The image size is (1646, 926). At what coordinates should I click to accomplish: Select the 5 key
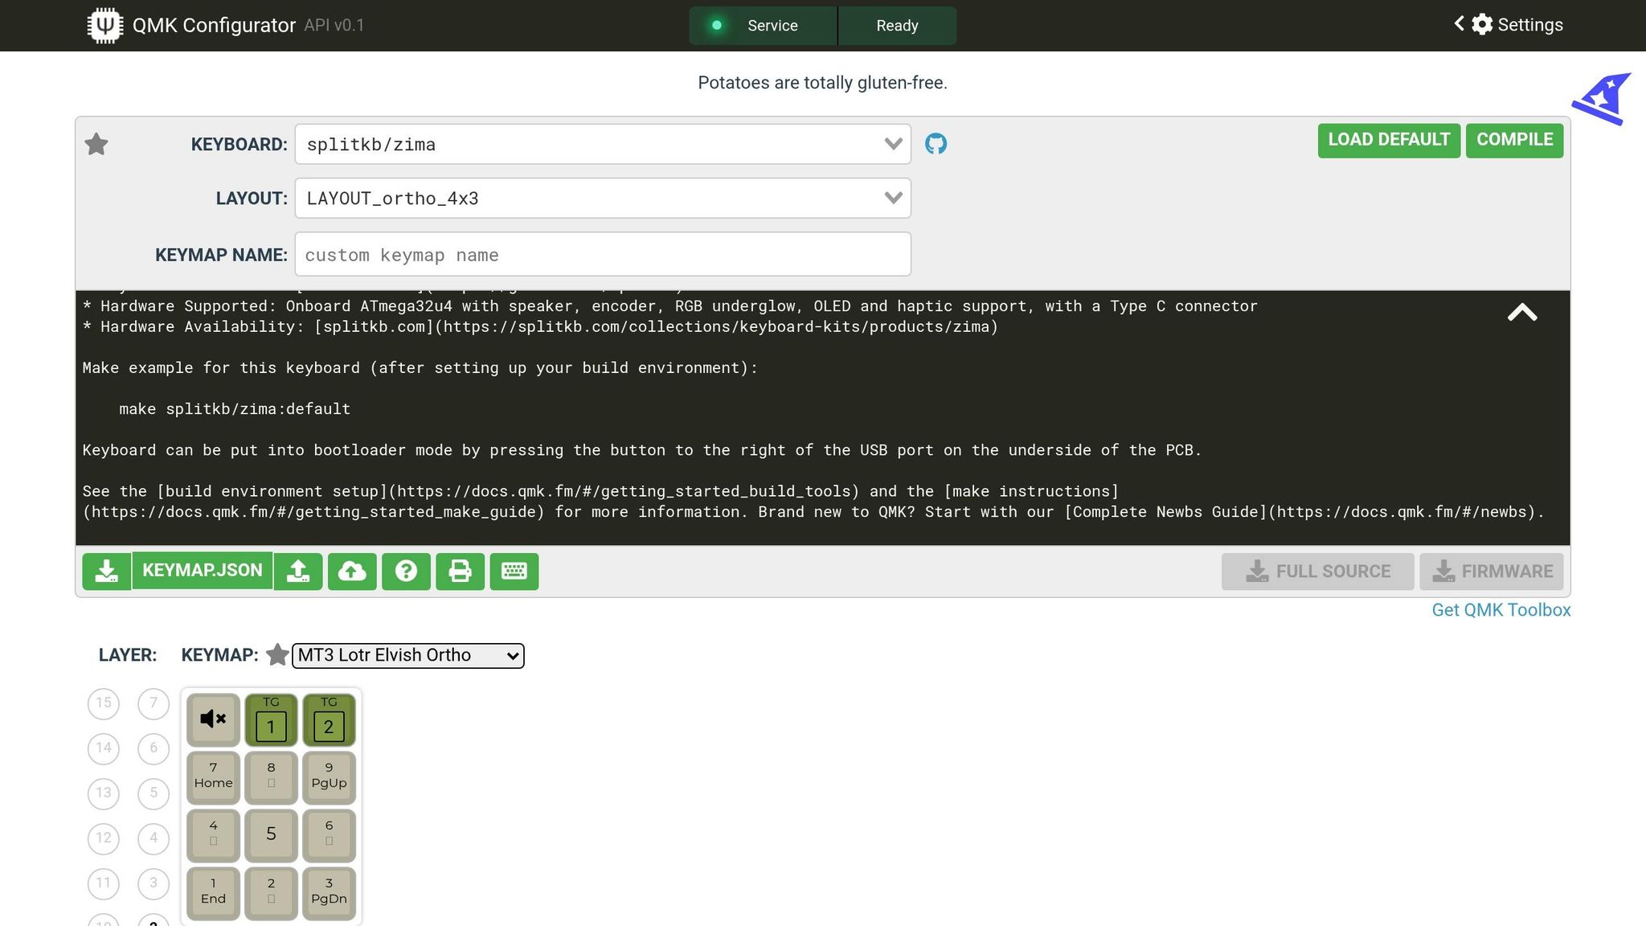(x=271, y=835)
